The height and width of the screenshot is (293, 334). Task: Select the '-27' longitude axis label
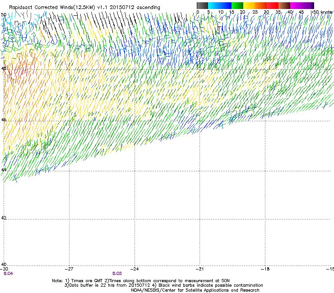click(x=69, y=269)
